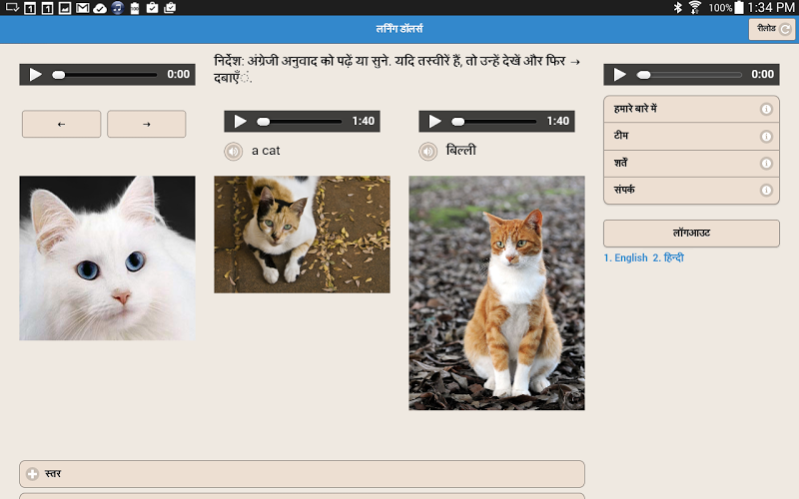Tap the music note notification icon

coord(118,8)
